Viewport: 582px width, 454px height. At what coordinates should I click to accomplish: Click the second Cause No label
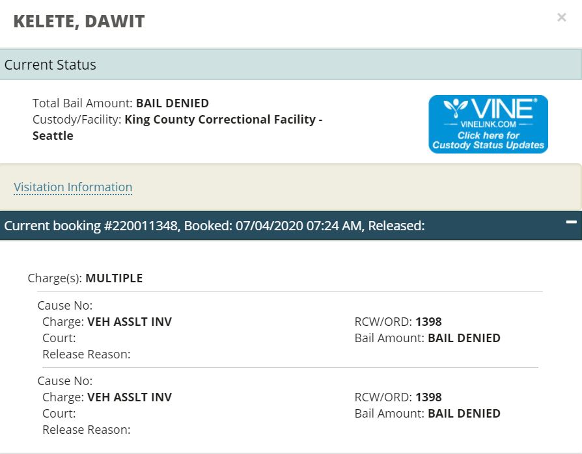(65, 381)
